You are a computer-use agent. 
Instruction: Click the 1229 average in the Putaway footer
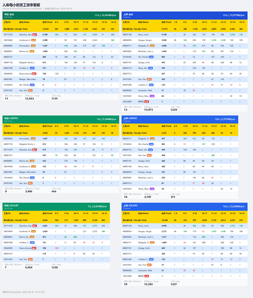174,110
